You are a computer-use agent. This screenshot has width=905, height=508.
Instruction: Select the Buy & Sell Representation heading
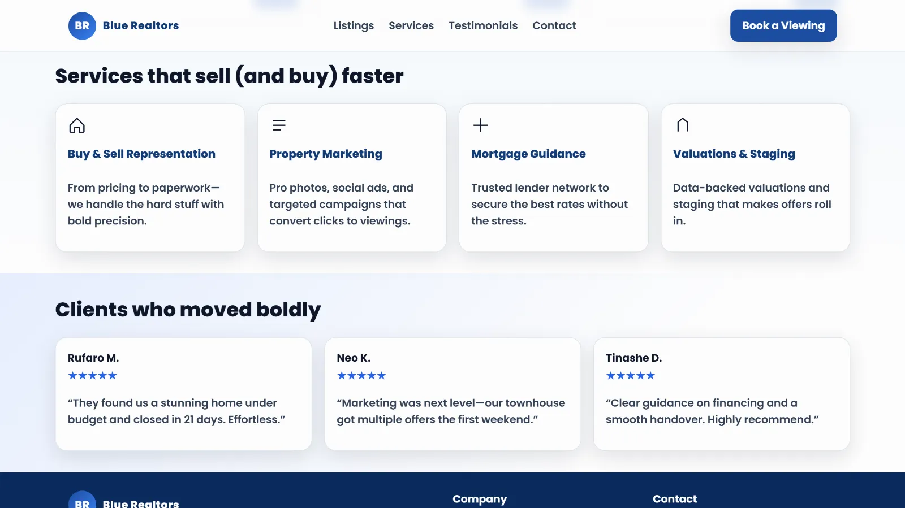[x=141, y=154]
